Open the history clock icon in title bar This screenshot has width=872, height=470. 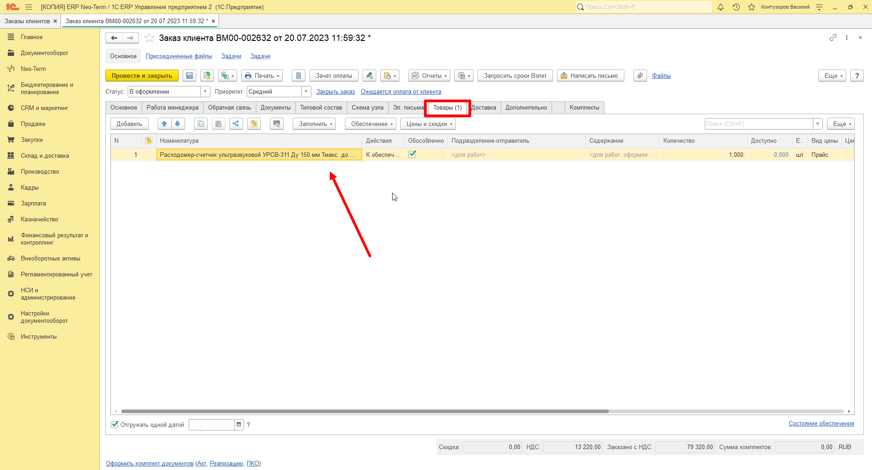click(736, 7)
